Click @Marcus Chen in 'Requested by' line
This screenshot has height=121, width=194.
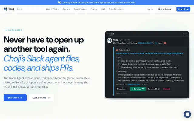pyautogui.click(x=133, y=84)
